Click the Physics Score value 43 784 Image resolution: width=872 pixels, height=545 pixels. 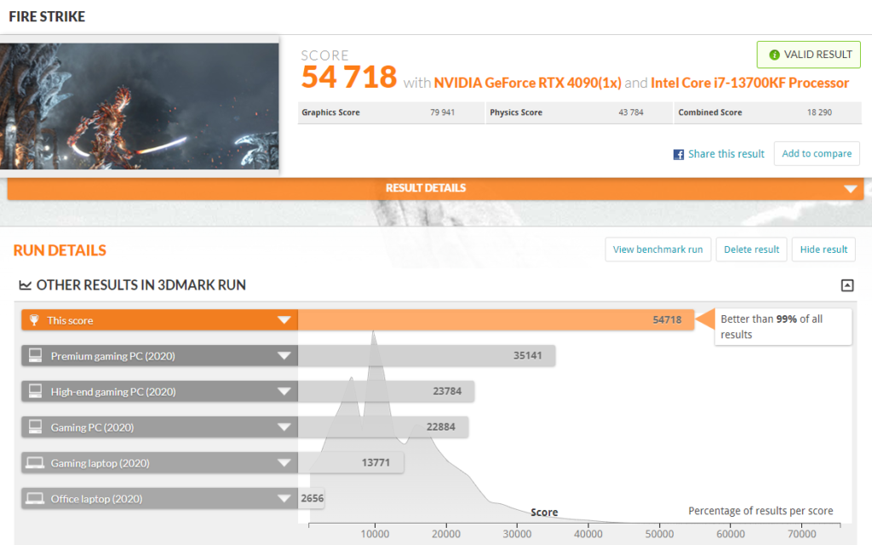point(631,112)
